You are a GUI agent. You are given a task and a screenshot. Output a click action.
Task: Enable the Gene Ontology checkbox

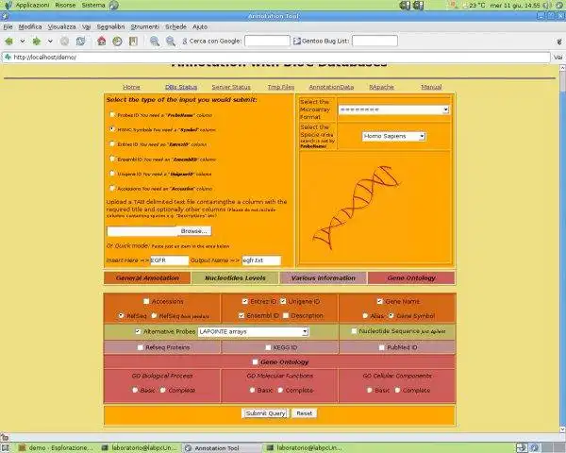point(256,361)
